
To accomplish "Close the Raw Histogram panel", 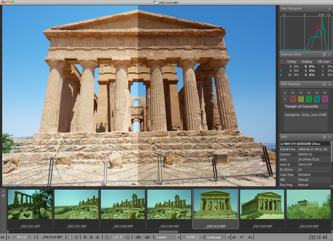I will [x=329, y=9].
